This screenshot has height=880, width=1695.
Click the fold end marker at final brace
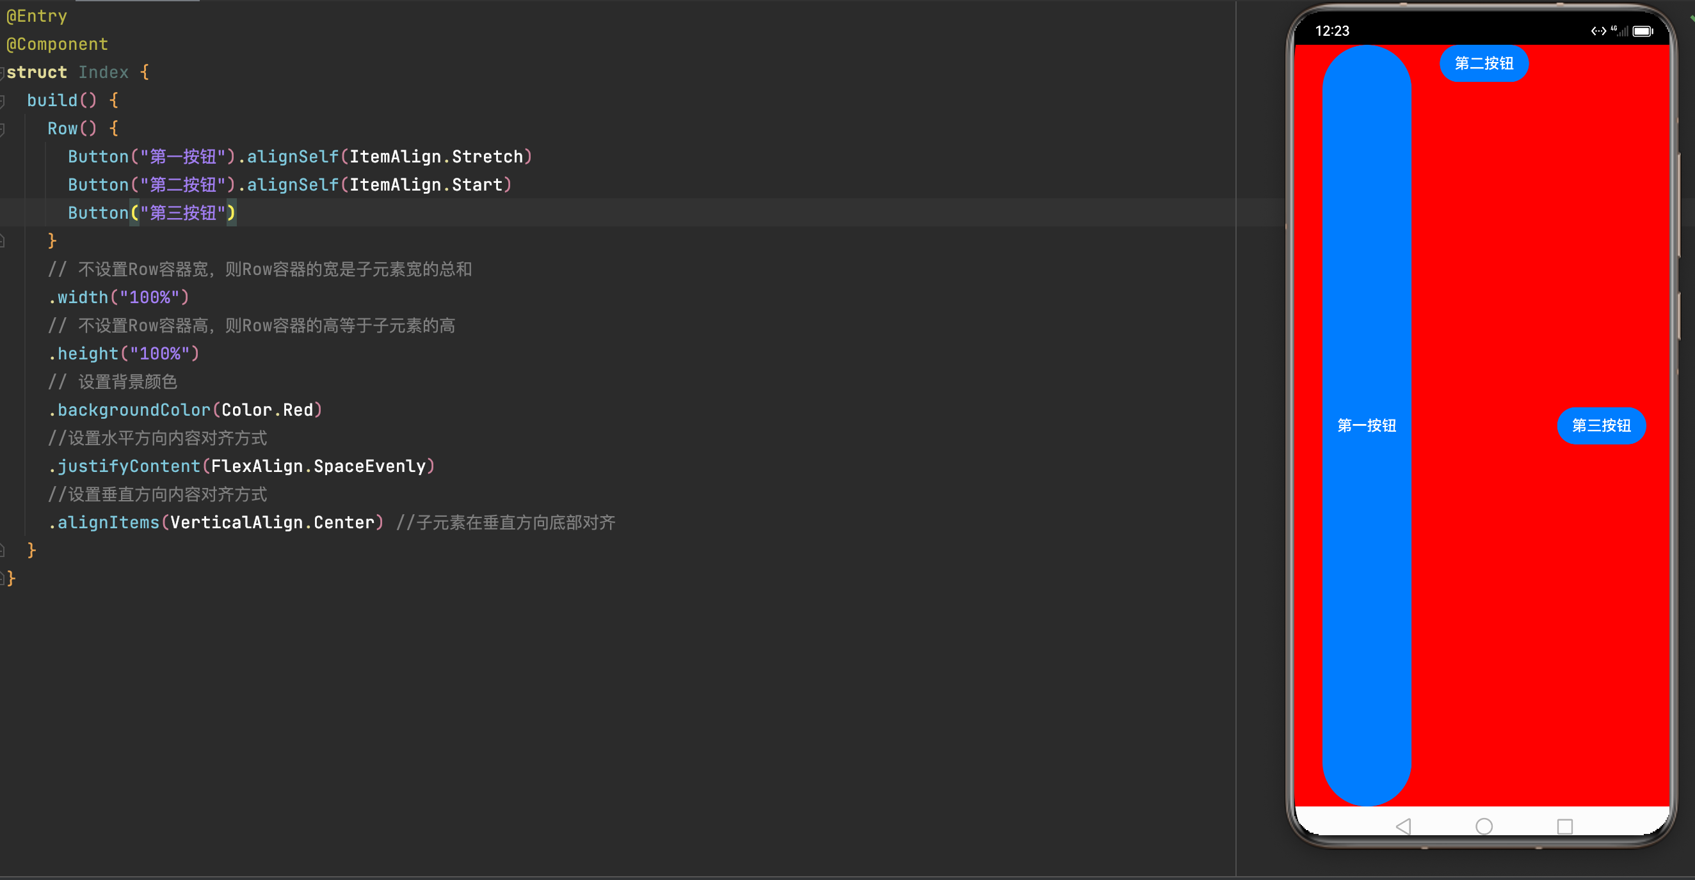(3, 578)
